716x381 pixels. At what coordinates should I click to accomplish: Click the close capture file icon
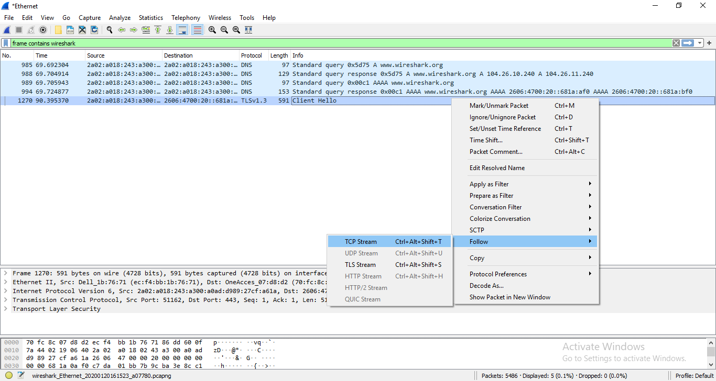[82, 30]
